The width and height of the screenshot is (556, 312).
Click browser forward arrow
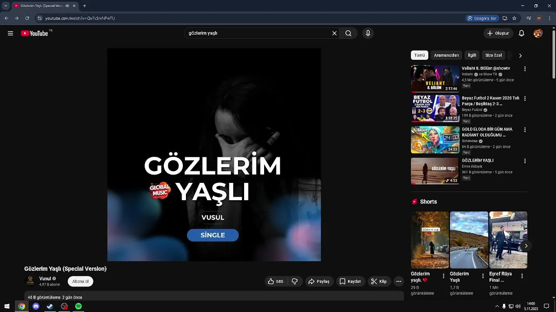pyautogui.click(x=17, y=18)
